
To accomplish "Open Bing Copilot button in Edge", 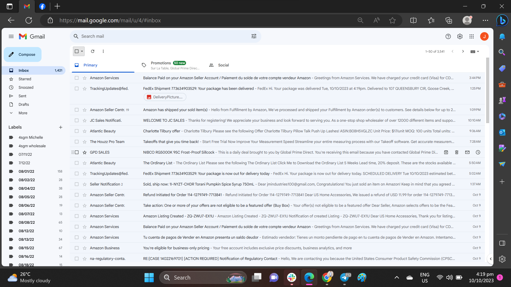I will 502,20.
